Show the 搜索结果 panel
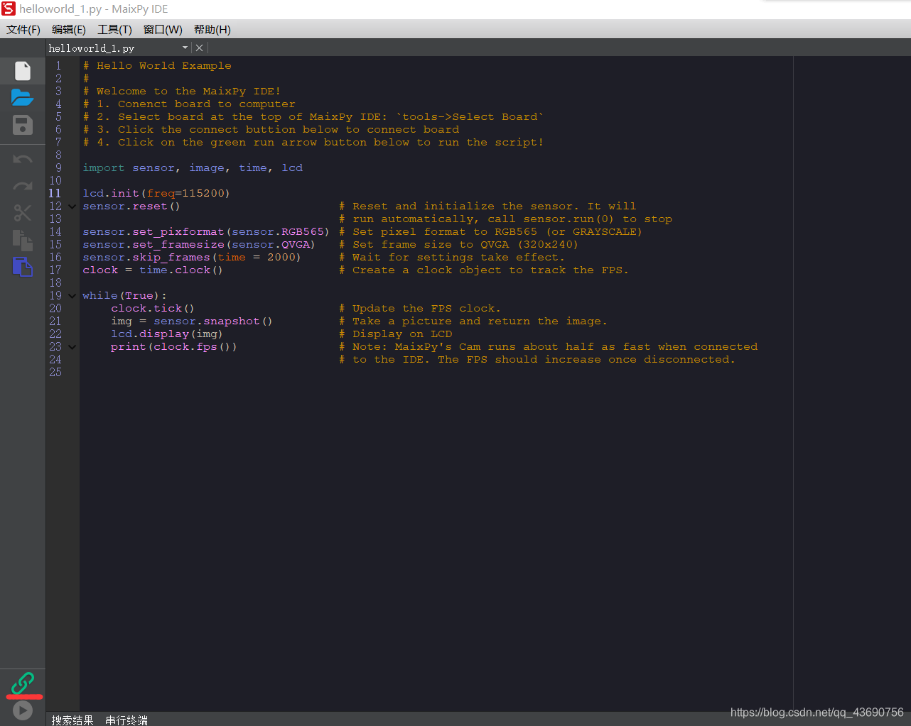Image resolution: width=911 pixels, height=726 pixels. (72, 720)
